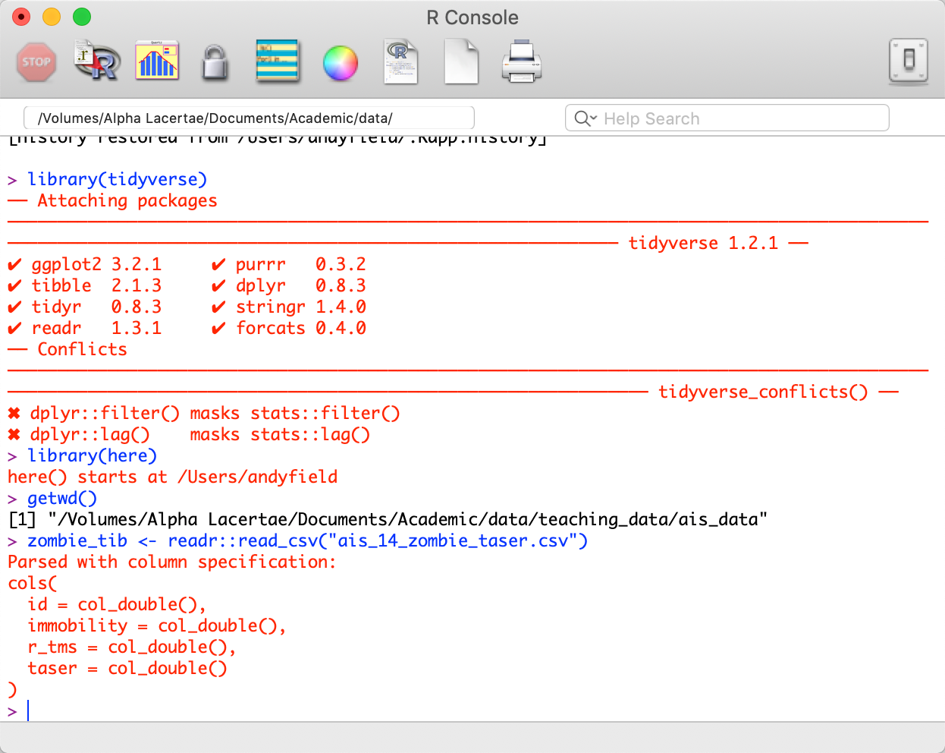The height and width of the screenshot is (753, 945).
Task: Expand the magnifier menu in Help Search
Action: pos(586,118)
